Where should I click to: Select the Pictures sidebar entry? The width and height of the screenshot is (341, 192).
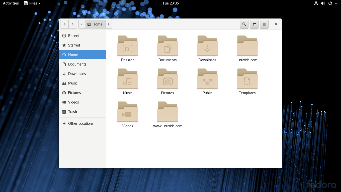pos(74,92)
